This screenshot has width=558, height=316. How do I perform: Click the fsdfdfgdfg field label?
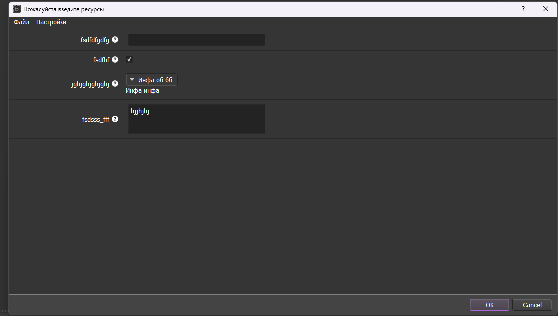(x=95, y=40)
